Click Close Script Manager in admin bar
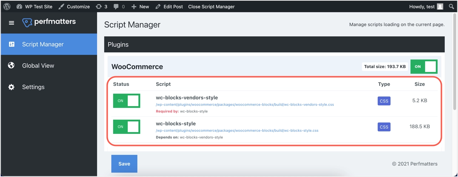 tap(211, 6)
